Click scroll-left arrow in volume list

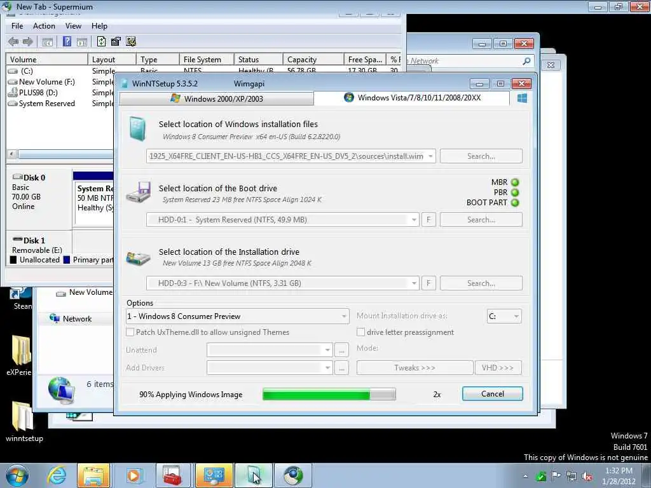pyautogui.click(x=12, y=154)
